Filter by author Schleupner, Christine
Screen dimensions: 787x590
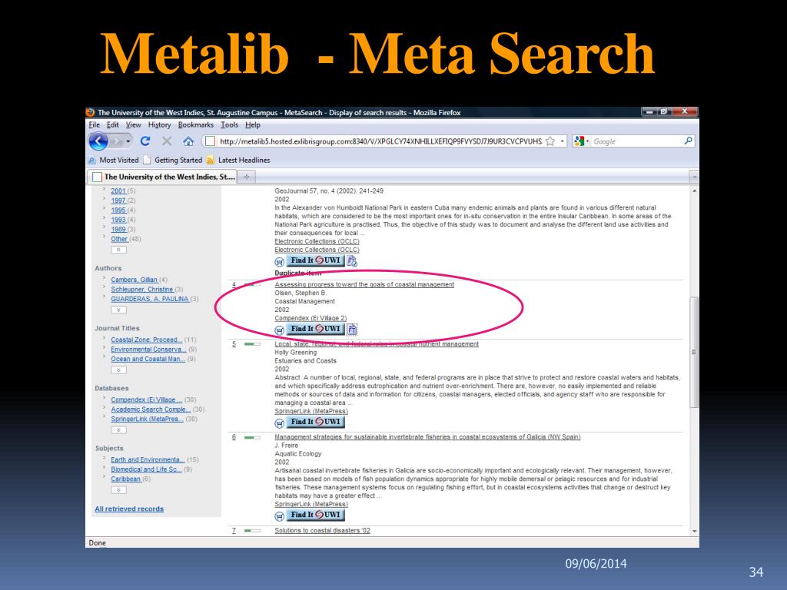tap(142, 290)
